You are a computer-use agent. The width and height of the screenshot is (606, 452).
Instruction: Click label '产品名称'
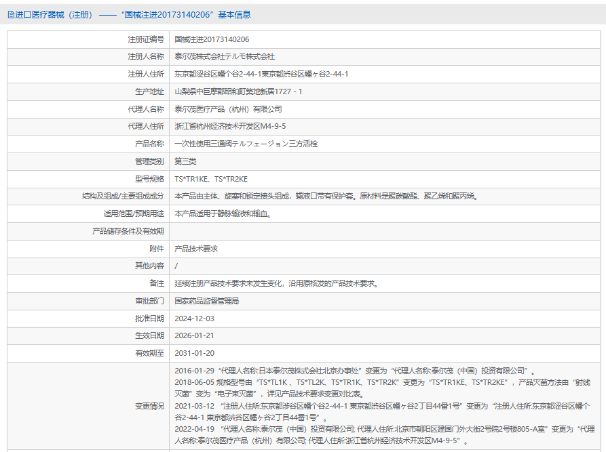[x=149, y=144]
